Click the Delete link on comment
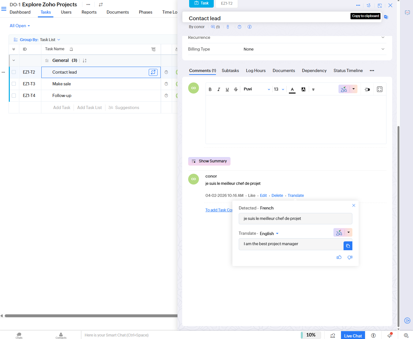Viewport: 413px width, 339px height. (277, 196)
